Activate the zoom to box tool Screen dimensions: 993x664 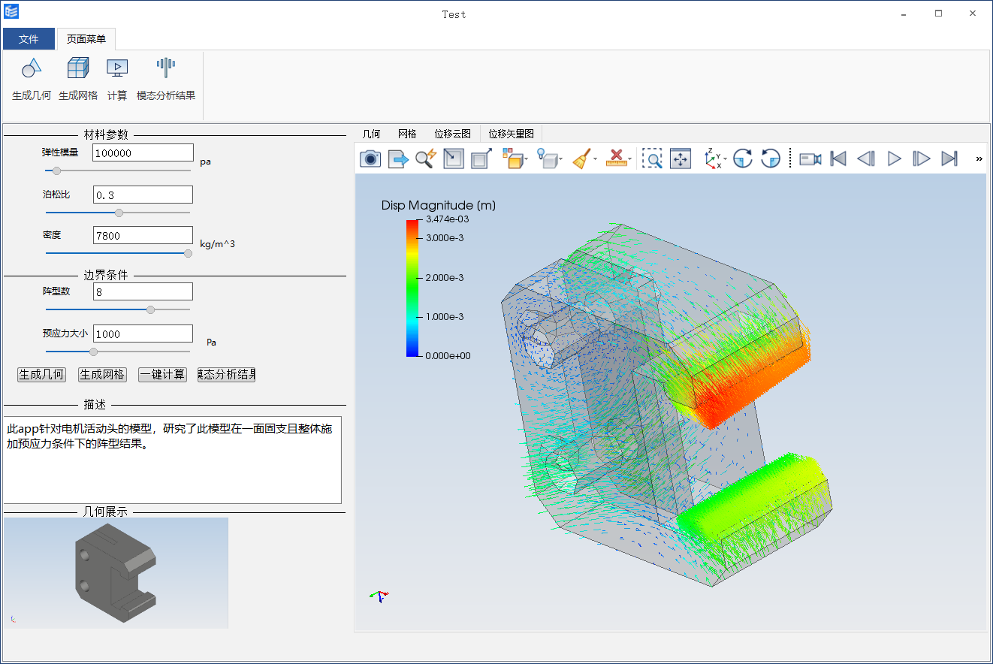tap(652, 158)
